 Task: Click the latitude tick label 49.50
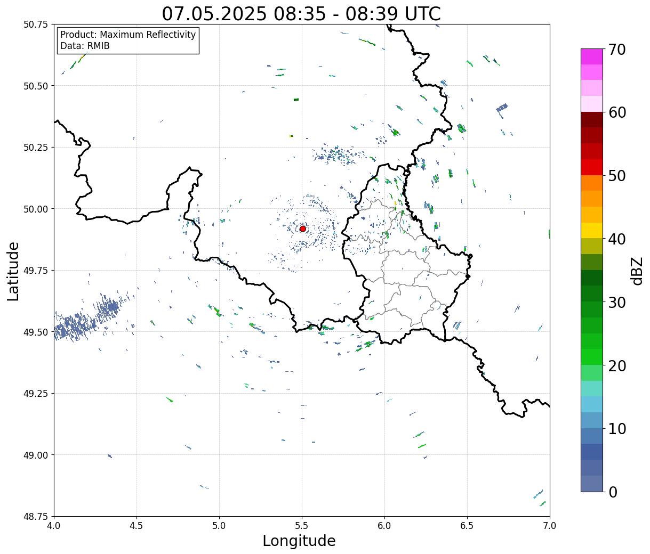point(36,332)
